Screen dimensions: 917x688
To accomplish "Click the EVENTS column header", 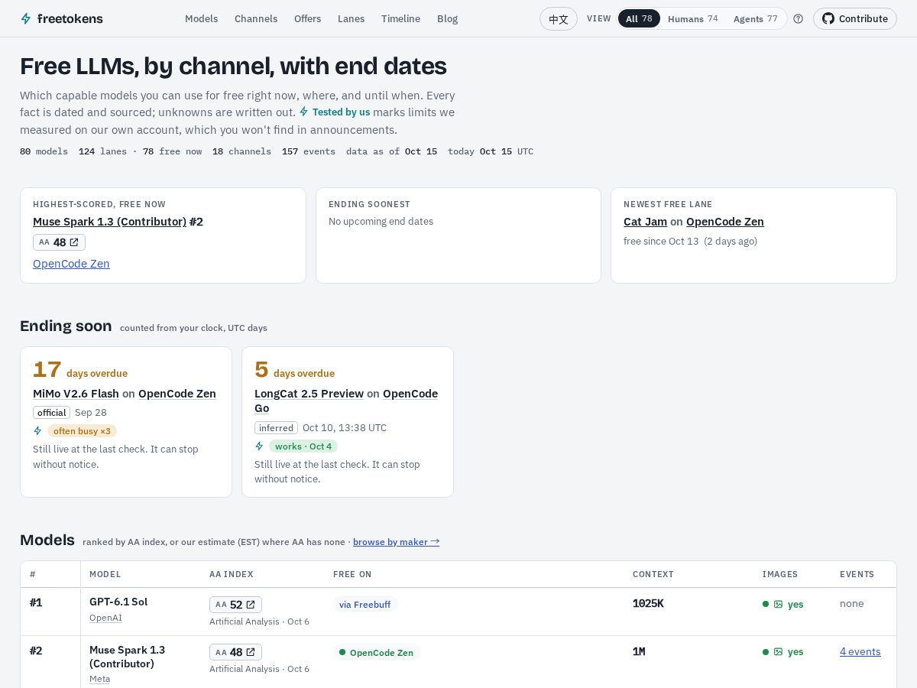I will pos(857,574).
